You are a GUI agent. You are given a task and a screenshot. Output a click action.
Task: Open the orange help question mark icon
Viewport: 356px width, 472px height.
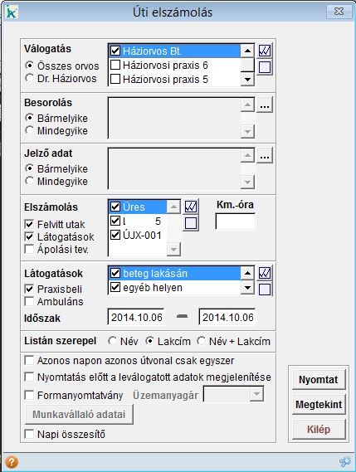[12, 462]
